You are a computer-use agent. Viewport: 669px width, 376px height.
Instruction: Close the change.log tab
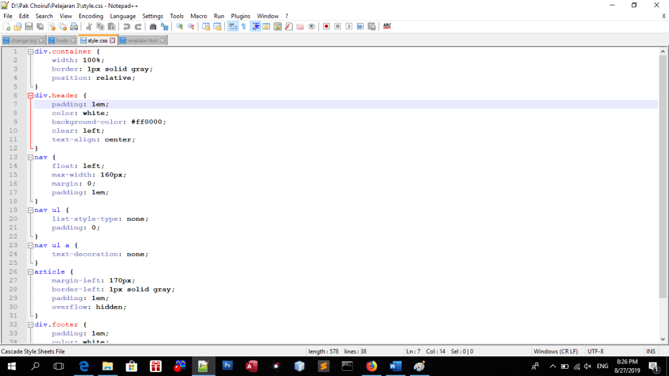pyautogui.click(x=43, y=41)
